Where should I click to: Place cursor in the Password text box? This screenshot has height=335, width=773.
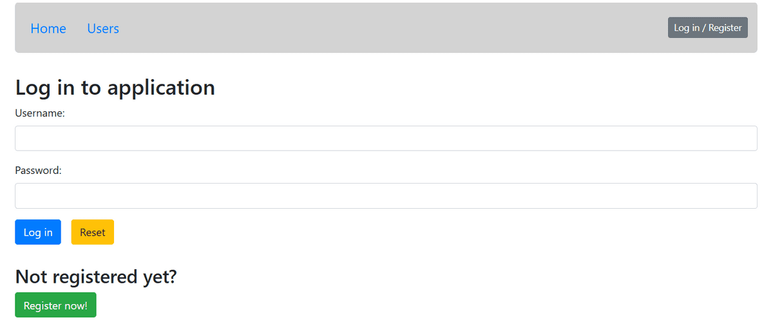click(386, 196)
